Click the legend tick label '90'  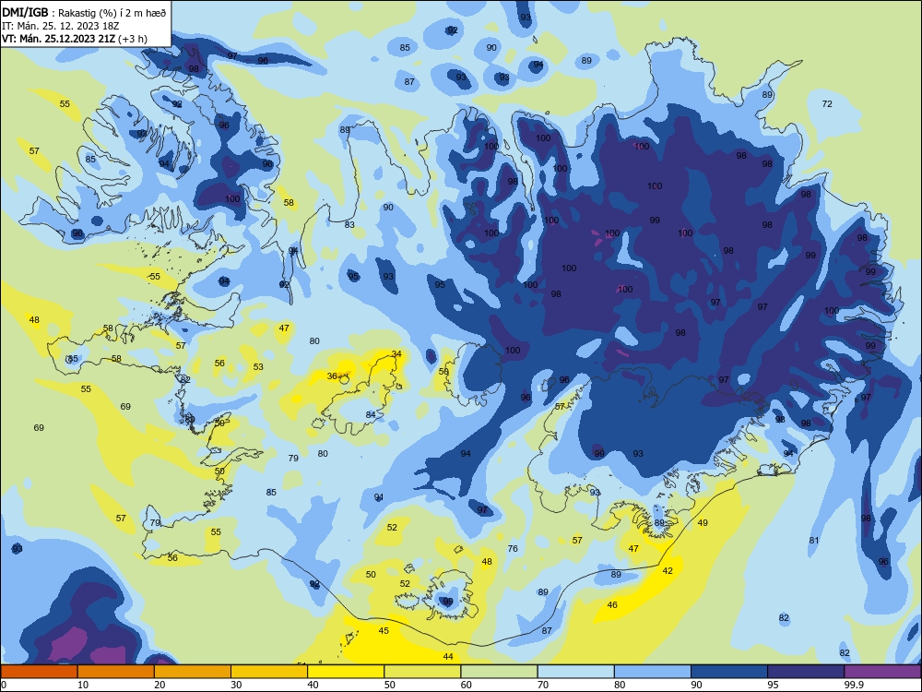tap(697, 685)
